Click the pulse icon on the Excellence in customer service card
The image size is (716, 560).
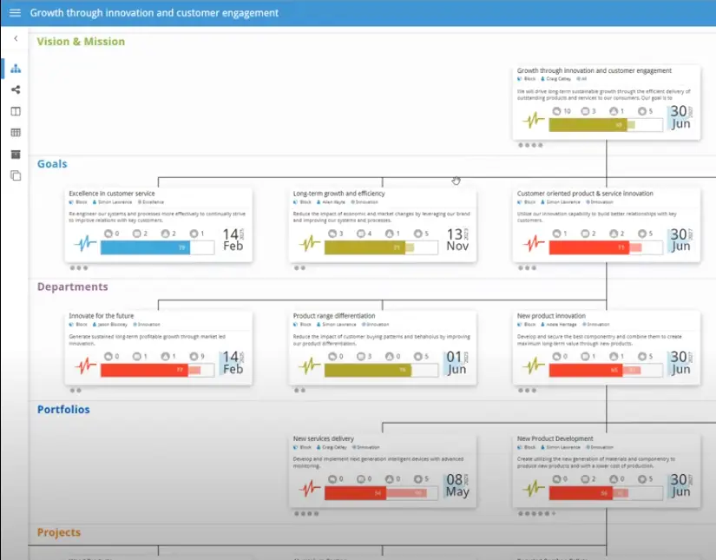coord(85,243)
